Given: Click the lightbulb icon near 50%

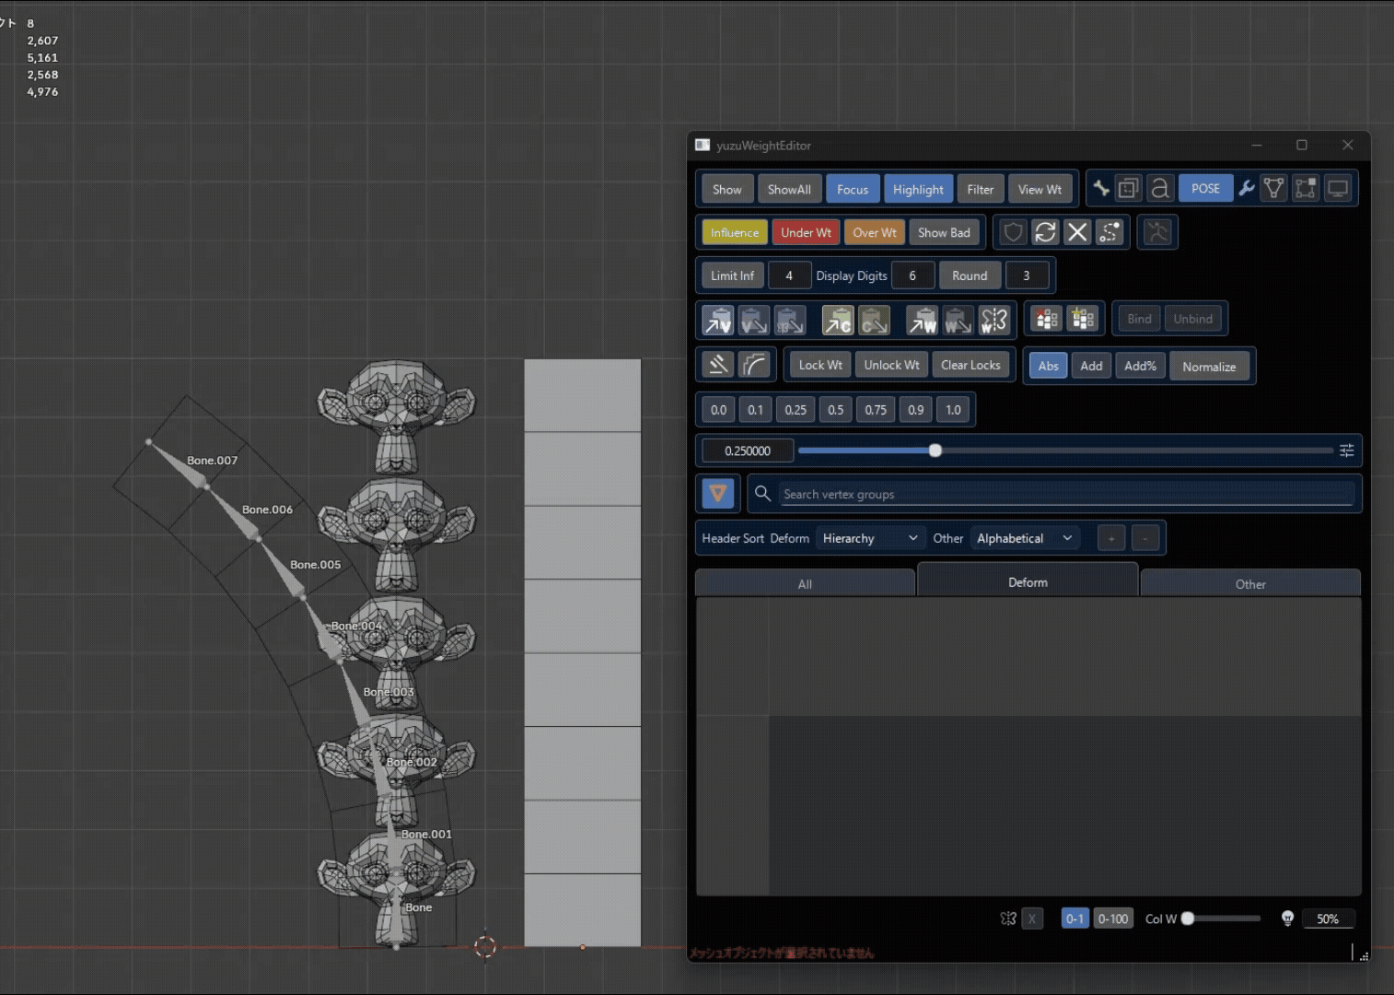Looking at the screenshot, I should [x=1287, y=919].
